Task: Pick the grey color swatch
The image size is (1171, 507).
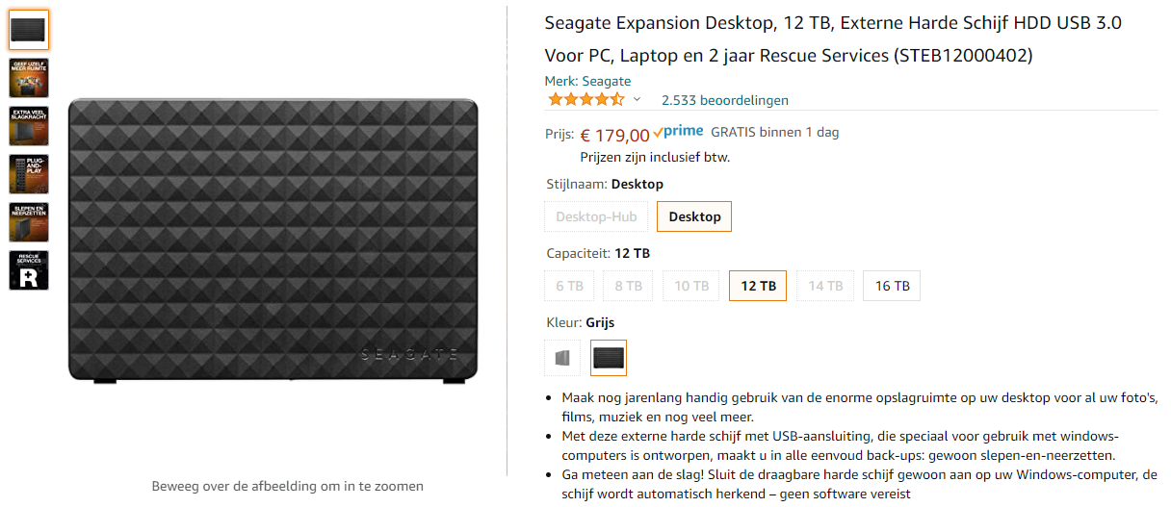Action: coord(562,358)
